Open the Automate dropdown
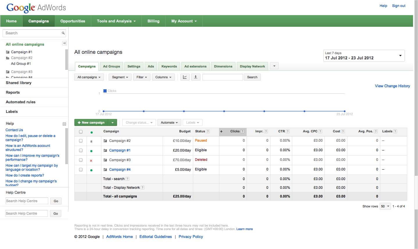This screenshot has width=418, height=249. 169,122
